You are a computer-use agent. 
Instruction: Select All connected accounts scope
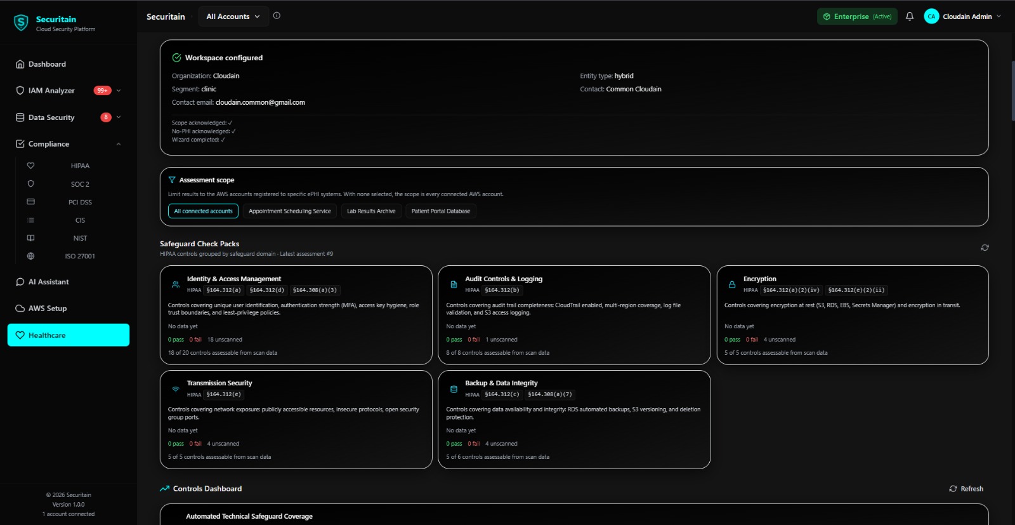203,211
